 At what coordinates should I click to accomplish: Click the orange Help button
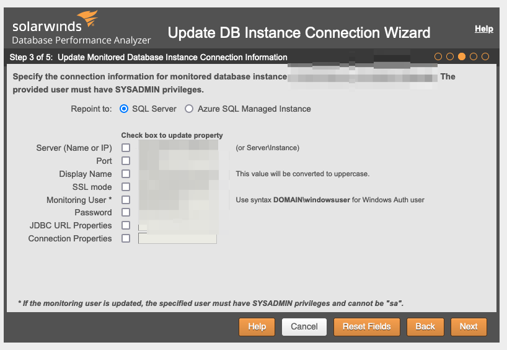[x=257, y=326]
